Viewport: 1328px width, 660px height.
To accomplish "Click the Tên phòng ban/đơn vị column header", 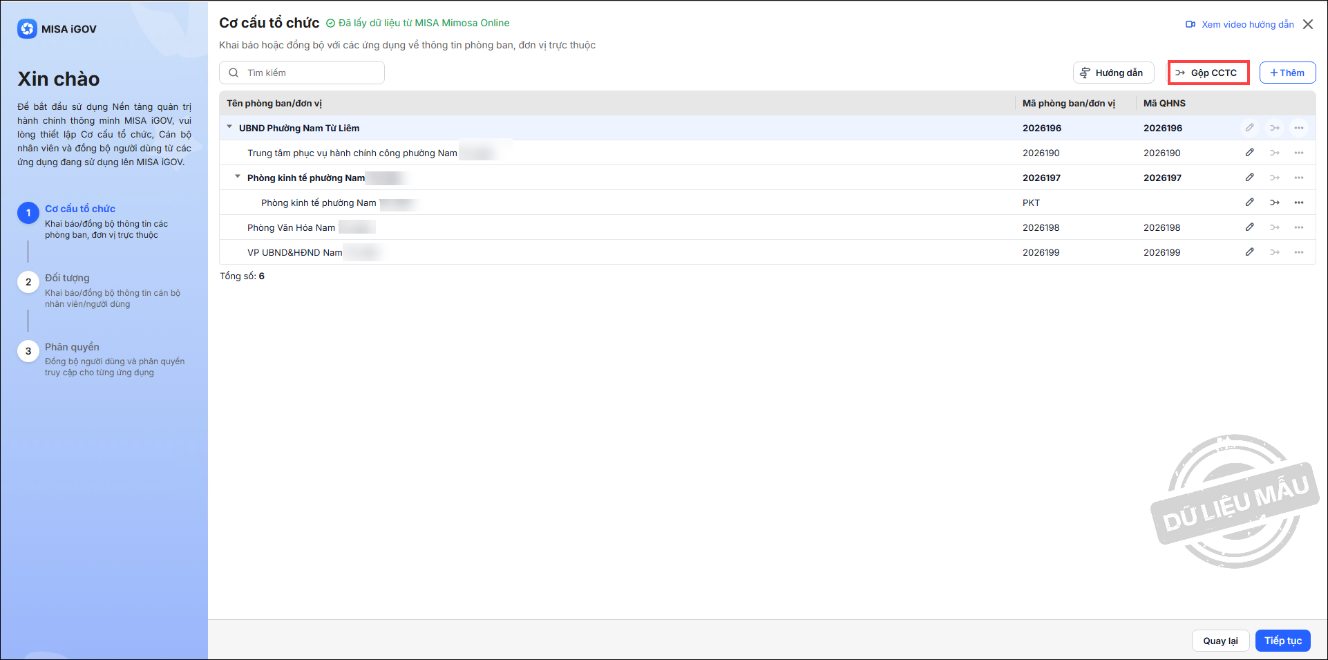I will [274, 103].
